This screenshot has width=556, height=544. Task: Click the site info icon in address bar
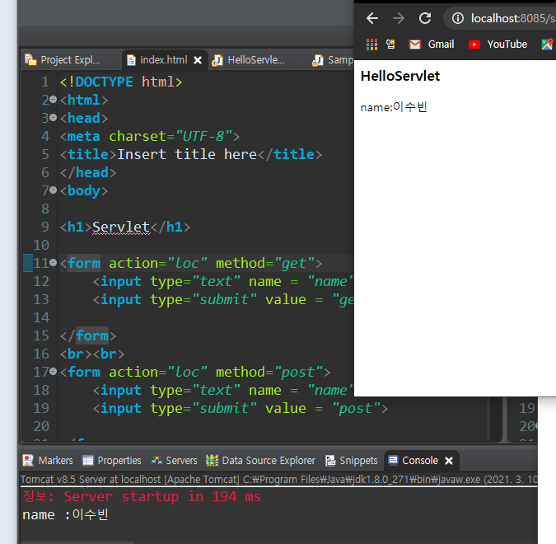458,18
